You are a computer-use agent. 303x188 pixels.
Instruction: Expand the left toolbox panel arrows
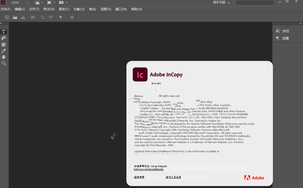pos(1,23)
